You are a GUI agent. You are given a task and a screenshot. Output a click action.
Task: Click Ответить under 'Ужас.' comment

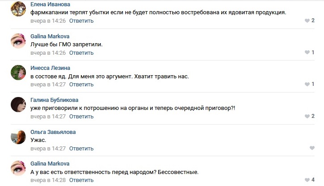pos(81,149)
